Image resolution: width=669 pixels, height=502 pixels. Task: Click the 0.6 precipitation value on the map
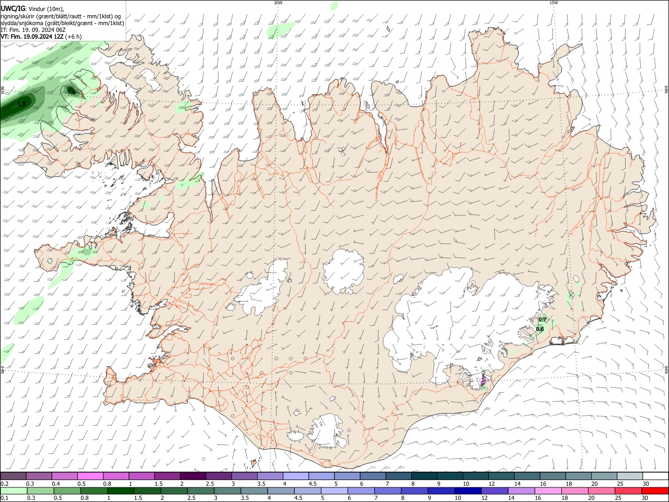[x=540, y=329]
